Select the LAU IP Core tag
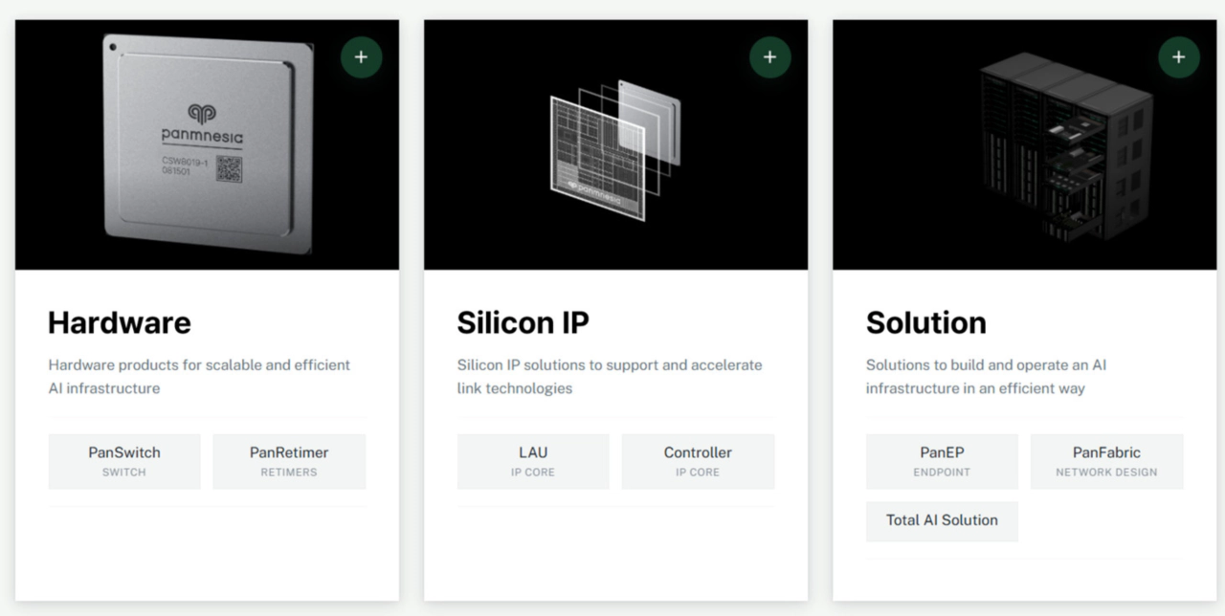 coord(532,461)
